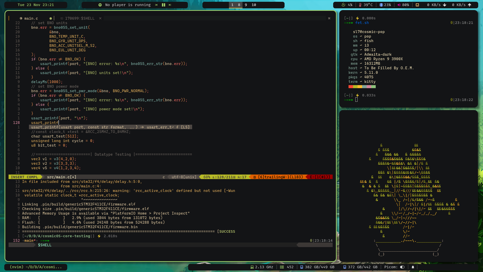This screenshot has height=272, width=483.
Task: Click the filetype 'c' indicator in statusline
Action: (164, 177)
